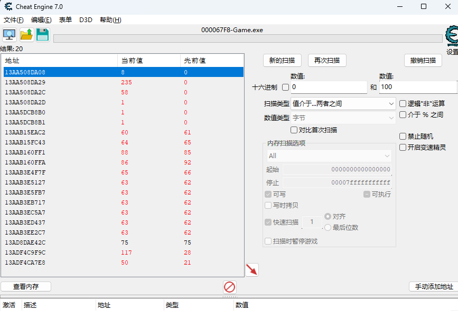The width and height of the screenshot is (458, 311).
Task: Click the scan progress bar
Action: click(248, 38)
